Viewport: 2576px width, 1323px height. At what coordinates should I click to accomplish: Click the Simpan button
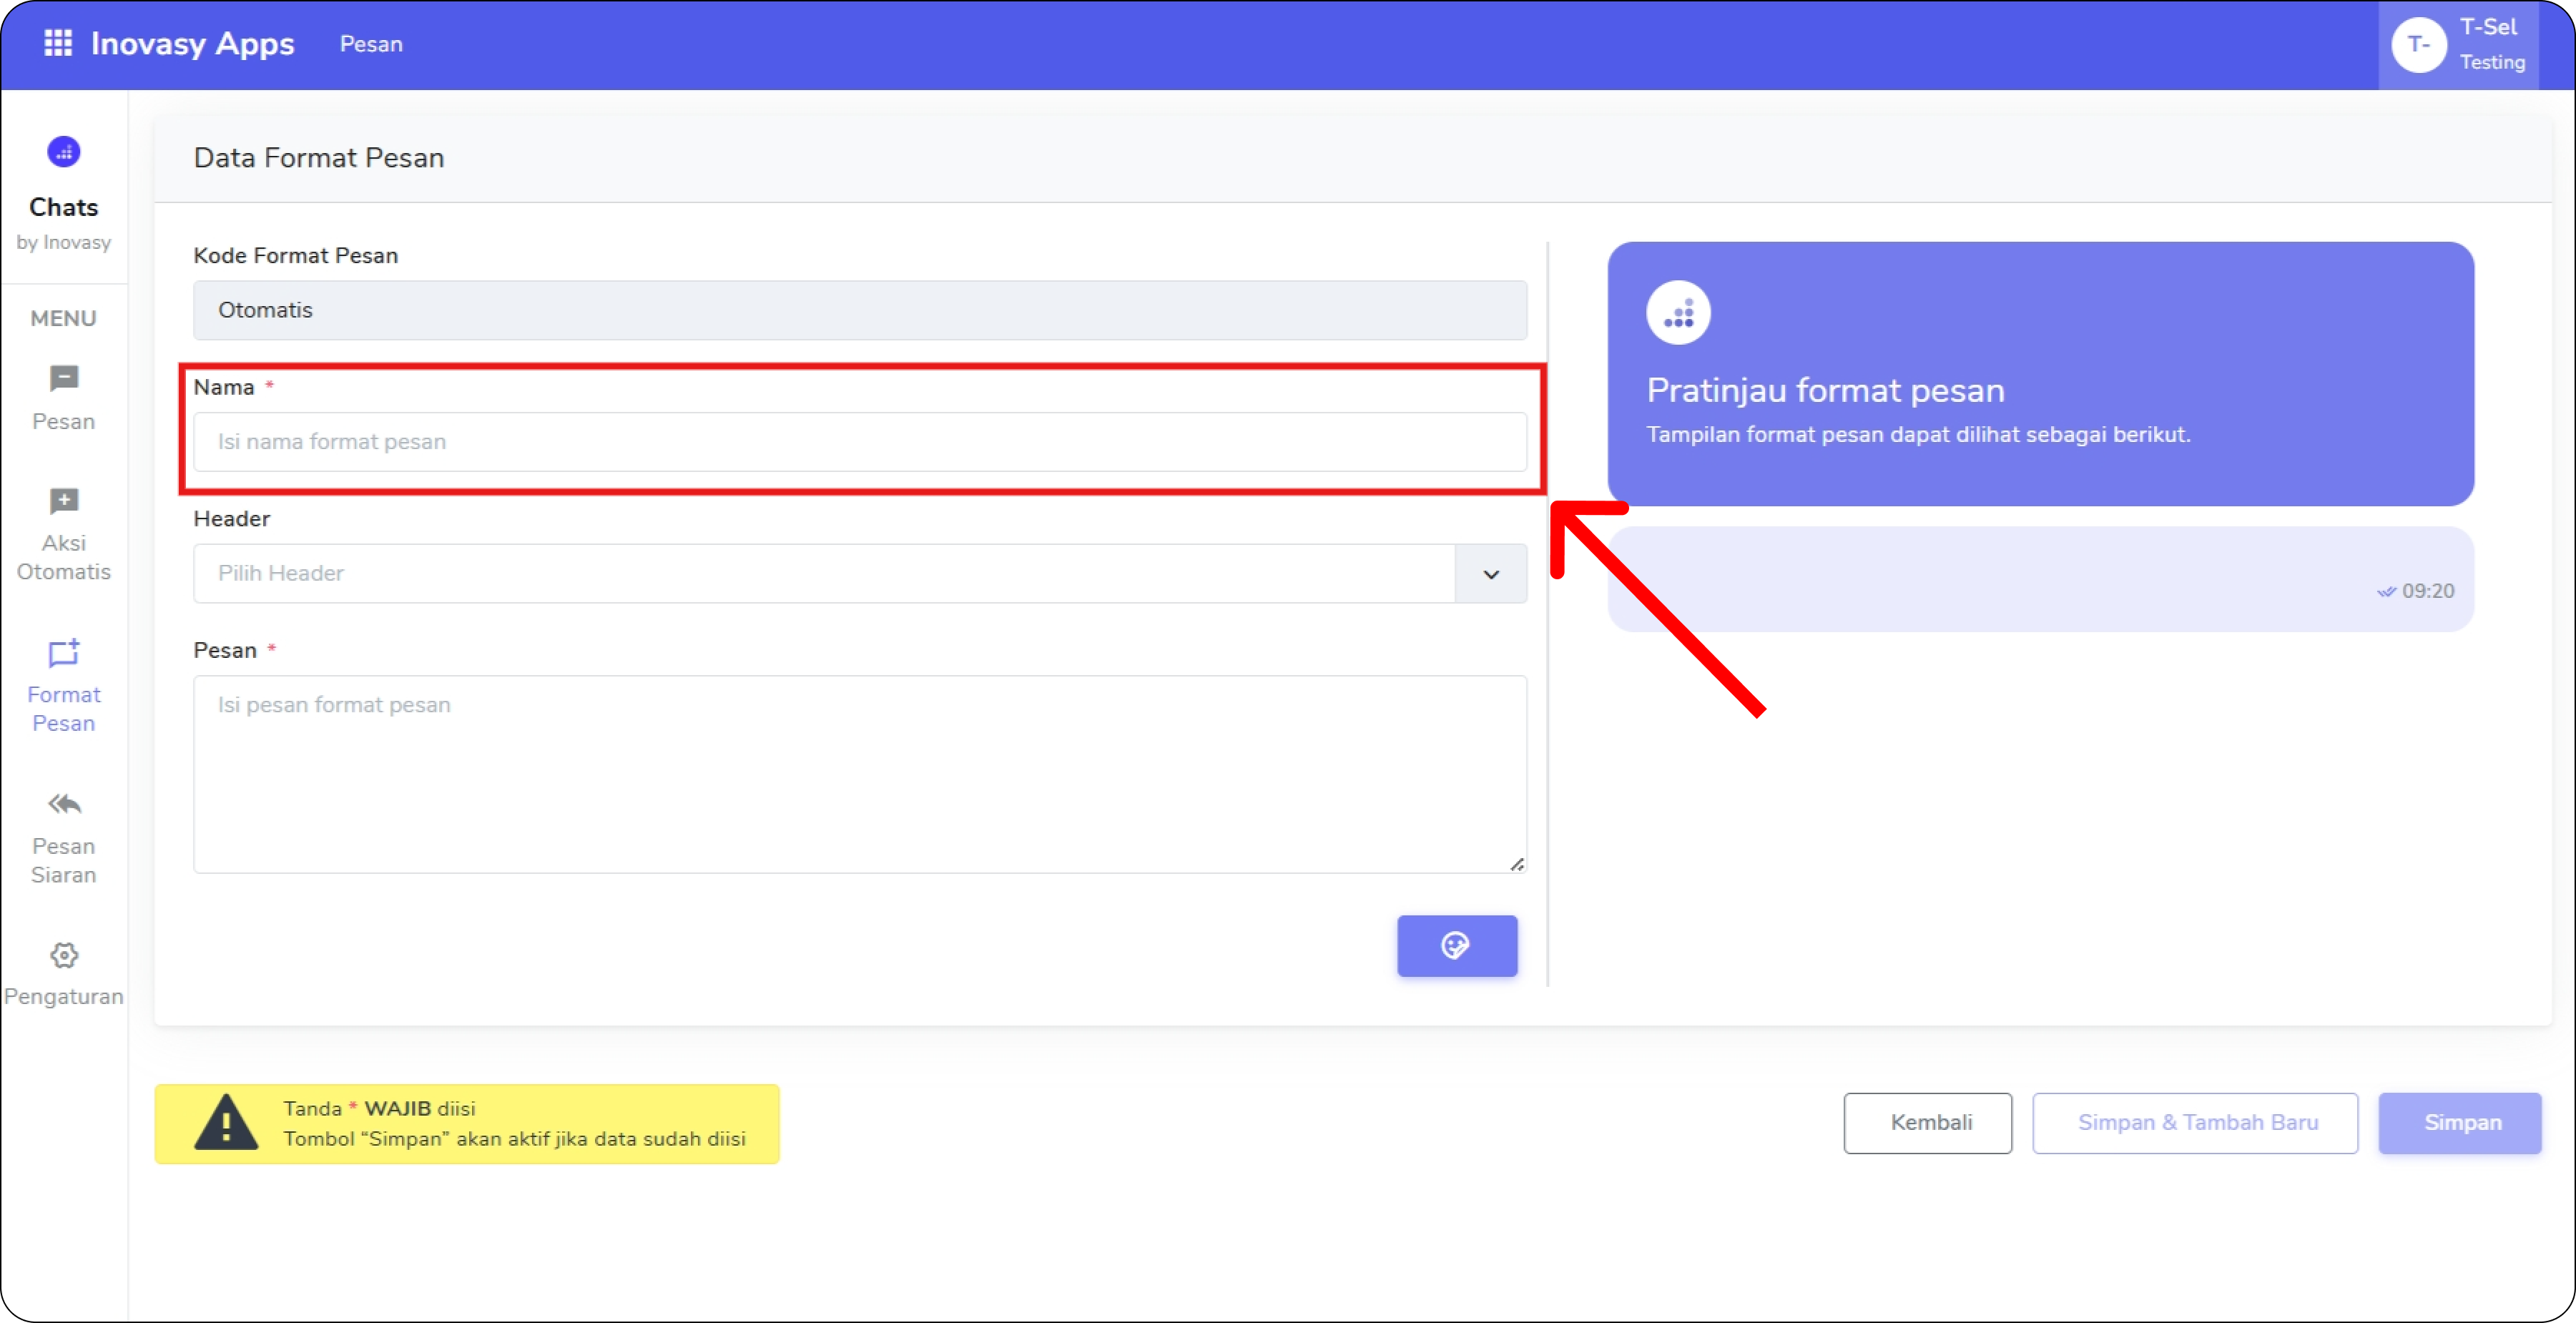coord(2460,1123)
